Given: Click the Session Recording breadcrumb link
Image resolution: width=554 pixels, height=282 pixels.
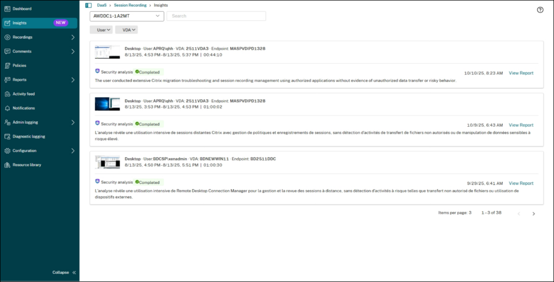Looking at the screenshot, I should pyautogui.click(x=130, y=5).
